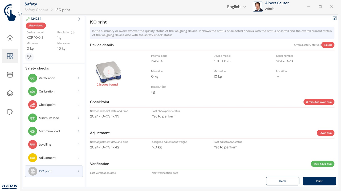341x191 pixels.
Task: Click Albert Sauter profile picture
Action: (258, 7)
